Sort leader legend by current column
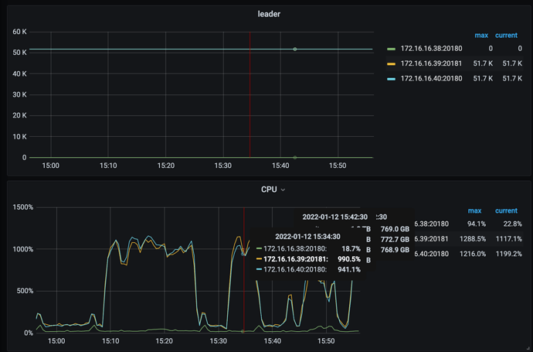The image size is (533, 352). click(x=506, y=36)
